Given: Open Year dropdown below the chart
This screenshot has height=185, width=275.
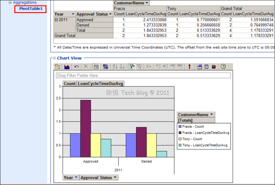Looking at the screenshot, I should [76, 177].
